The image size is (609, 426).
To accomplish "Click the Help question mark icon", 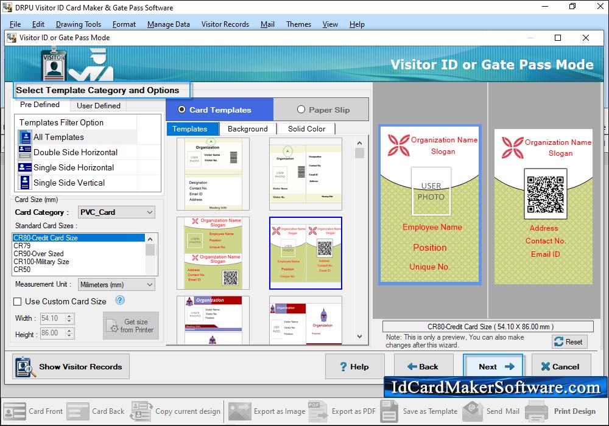I will click(x=343, y=366).
